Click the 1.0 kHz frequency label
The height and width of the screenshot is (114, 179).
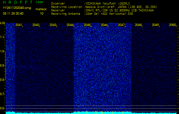point(2,52)
